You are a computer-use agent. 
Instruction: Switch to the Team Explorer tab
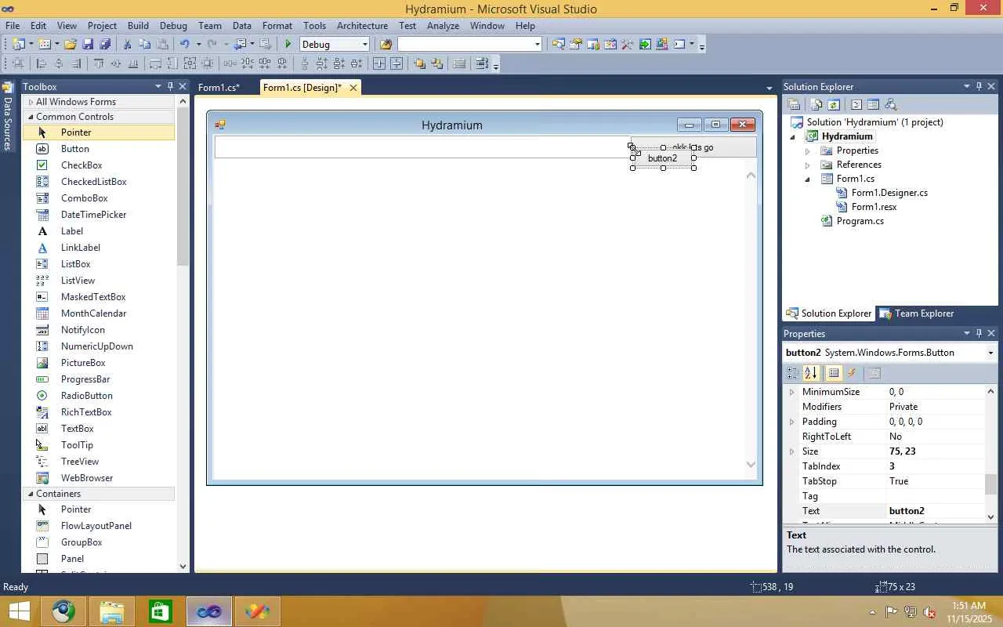tap(917, 313)
